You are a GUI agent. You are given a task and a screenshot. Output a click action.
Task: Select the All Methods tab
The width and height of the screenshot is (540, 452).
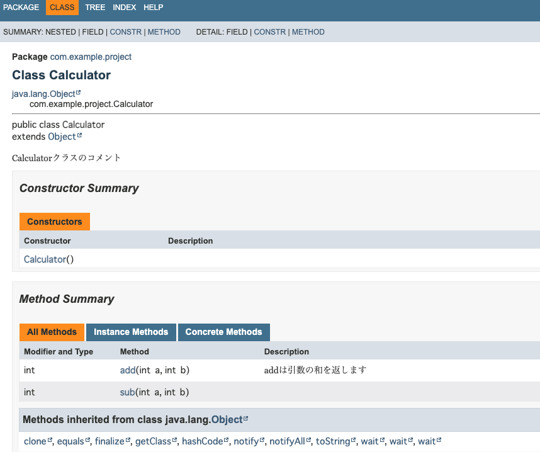click(x=52, y=332)
